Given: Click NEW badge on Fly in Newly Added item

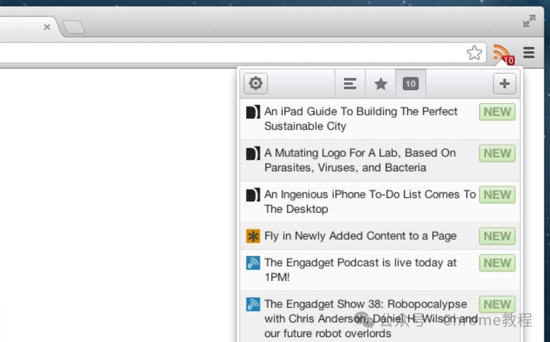Looking at the screenshot, I should tap(497, 236).
